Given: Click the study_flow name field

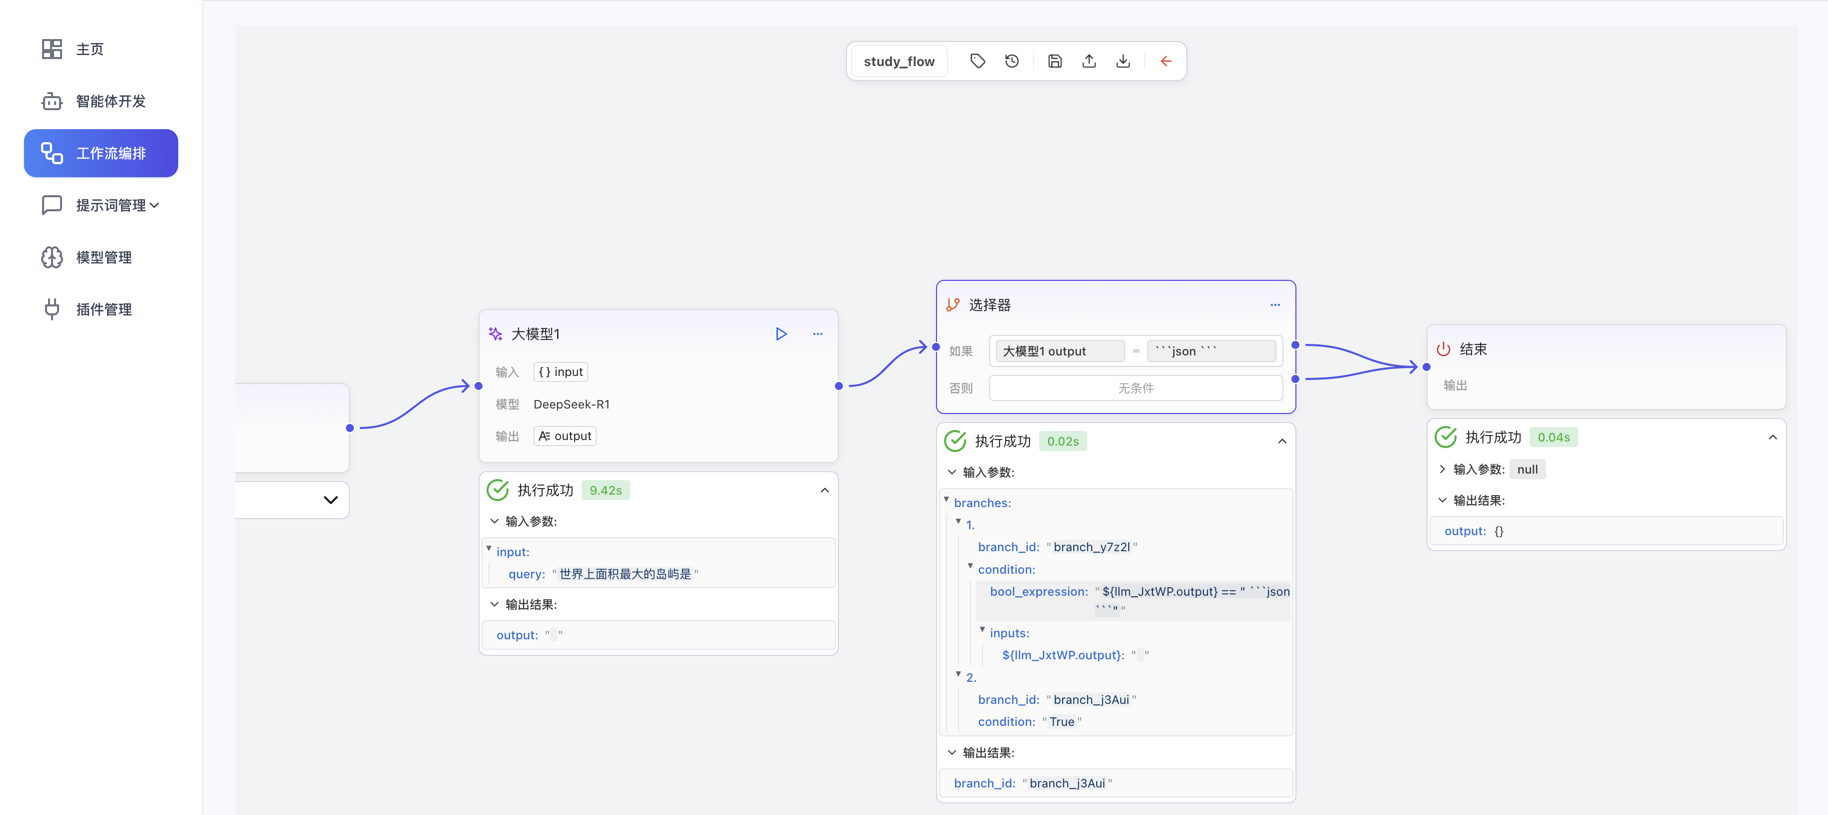Looking at the screenshot, I should click(x=898, y=61).
